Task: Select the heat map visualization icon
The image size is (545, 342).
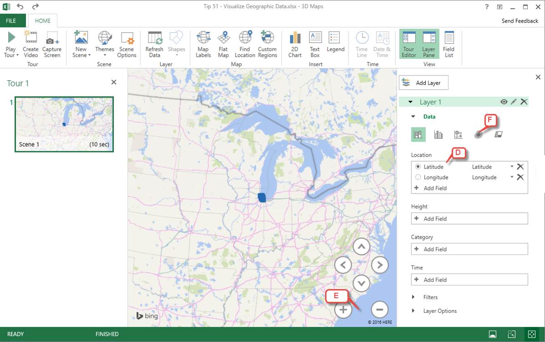Action: (478, 134)
